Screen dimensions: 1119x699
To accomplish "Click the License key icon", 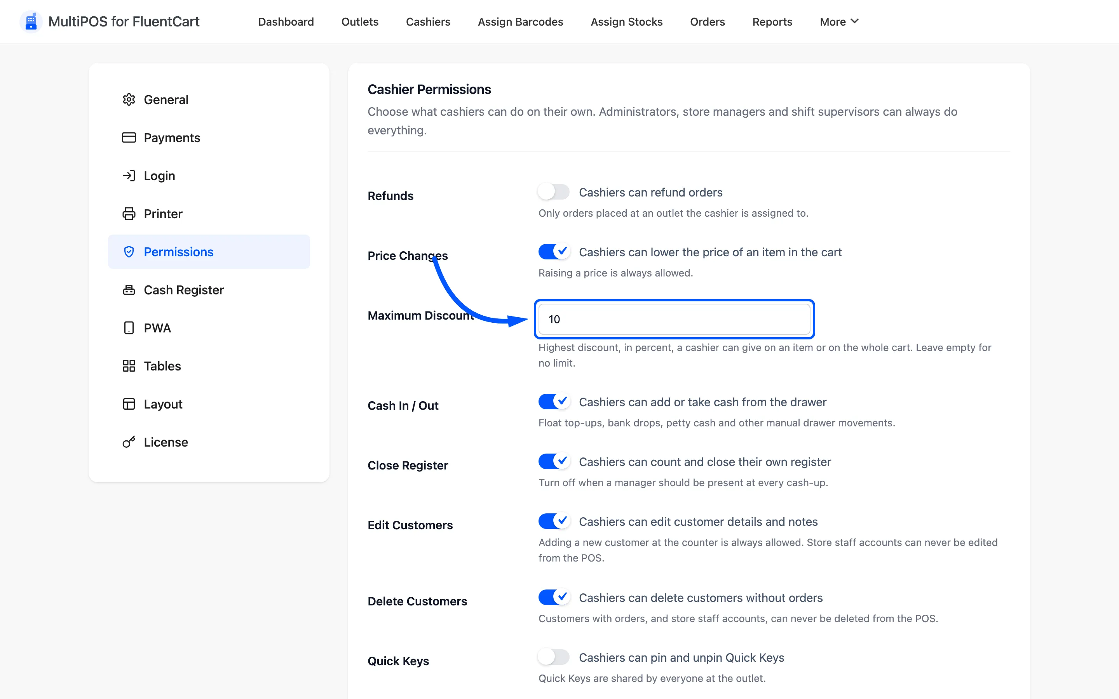I will coord(129,442).
